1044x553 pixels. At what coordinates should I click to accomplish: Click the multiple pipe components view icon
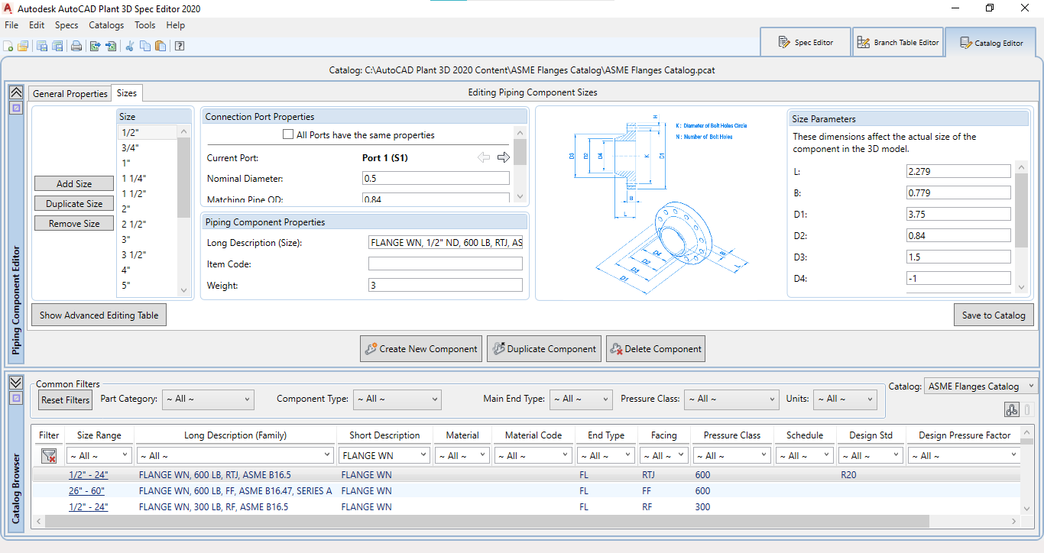1012,410
